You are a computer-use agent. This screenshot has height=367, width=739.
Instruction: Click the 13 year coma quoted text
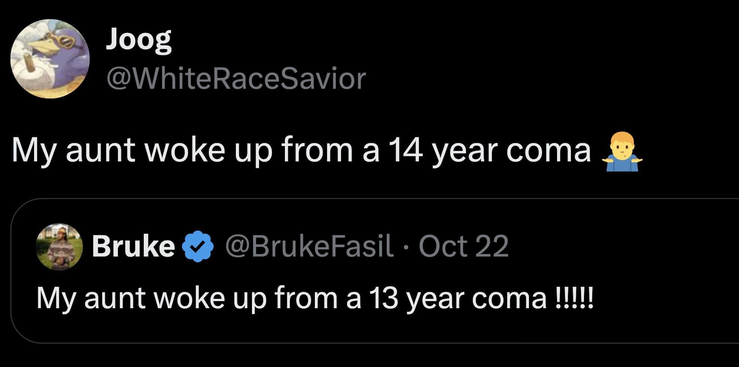[292, 298]
